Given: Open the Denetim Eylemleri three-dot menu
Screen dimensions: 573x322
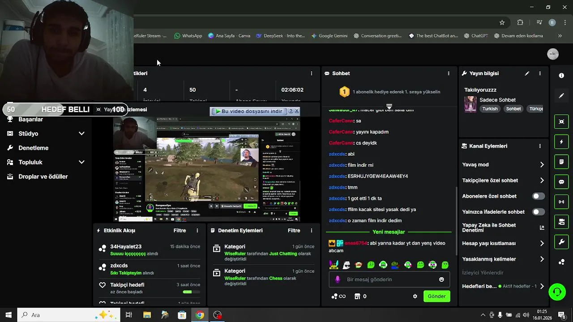Looking at the screenshot, I should pyautogui.click(x=312, y=231).
